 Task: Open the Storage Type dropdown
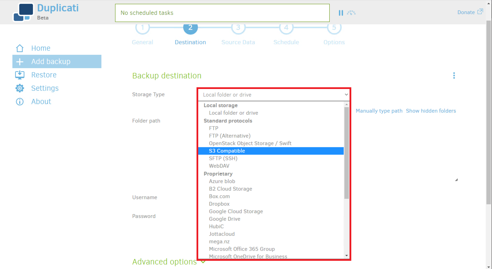tap(274, 95)
